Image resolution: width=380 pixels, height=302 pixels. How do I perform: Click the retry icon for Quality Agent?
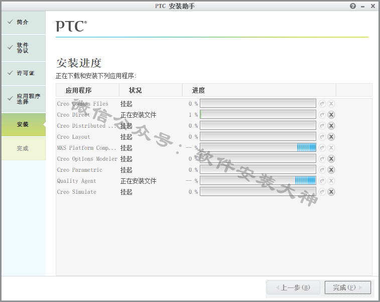322,181
